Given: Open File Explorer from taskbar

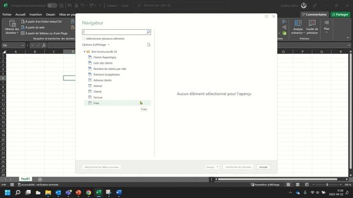Looking at the screenshot, I should click(x=48, y=193).
